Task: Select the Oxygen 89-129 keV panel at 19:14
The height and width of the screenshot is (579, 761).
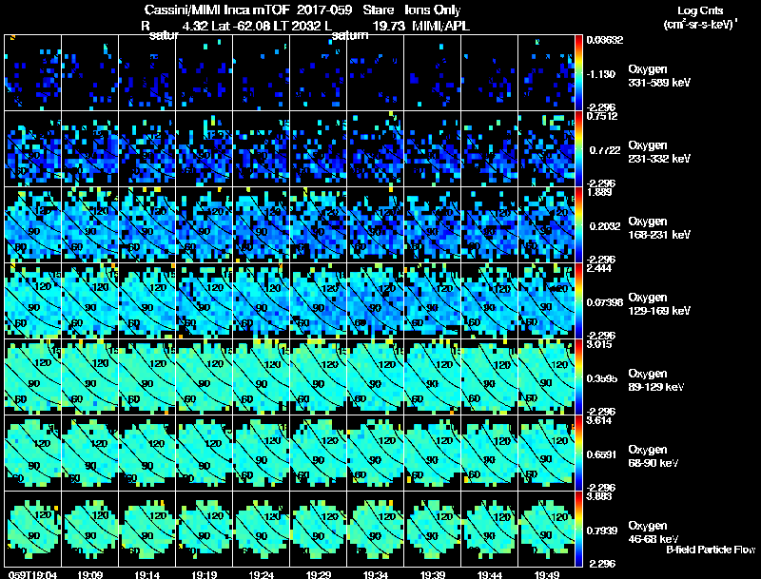Action: 147,376
